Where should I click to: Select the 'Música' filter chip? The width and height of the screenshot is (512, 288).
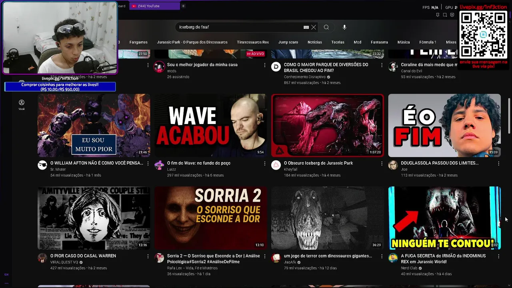(x=404, y=42)
